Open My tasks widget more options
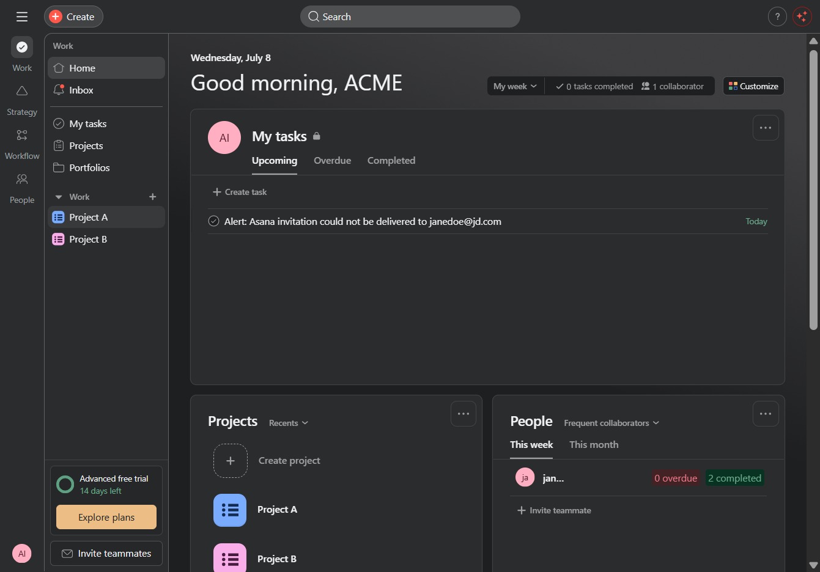Viewport: 820px width, 572px height. point(766,128)
